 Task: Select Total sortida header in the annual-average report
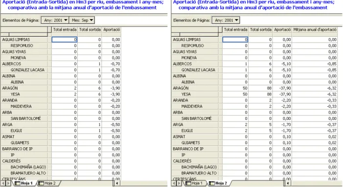[260, 29]
